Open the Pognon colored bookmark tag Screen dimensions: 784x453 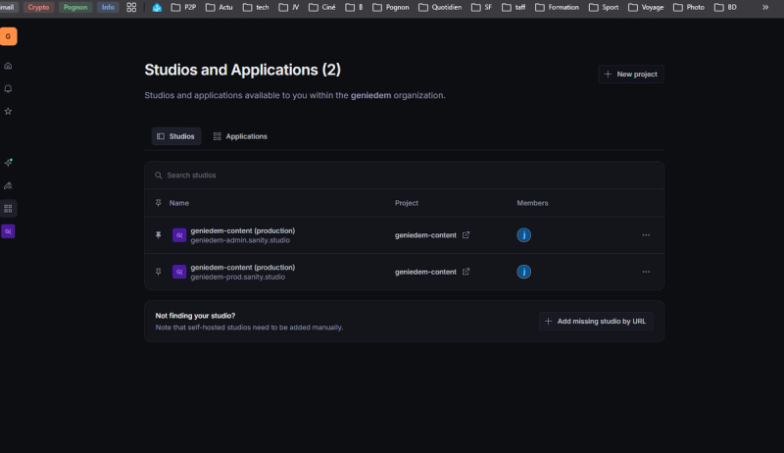(x=75, y=7)
